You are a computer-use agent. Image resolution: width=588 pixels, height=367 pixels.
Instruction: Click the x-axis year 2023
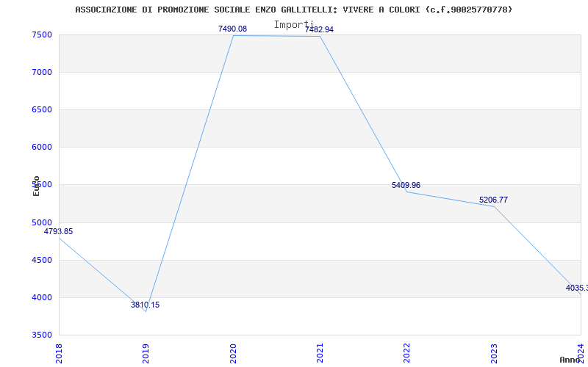pyautogui.click(x=494, y=353)
